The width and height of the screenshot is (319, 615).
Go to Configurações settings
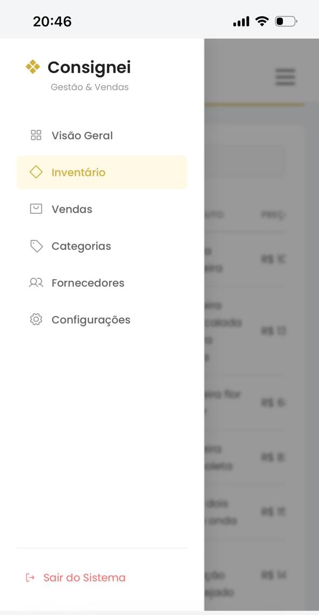pos(91,319)
